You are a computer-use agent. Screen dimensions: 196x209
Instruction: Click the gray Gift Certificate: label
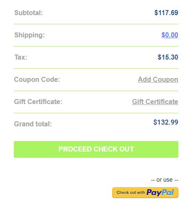(x=38, y=102)
